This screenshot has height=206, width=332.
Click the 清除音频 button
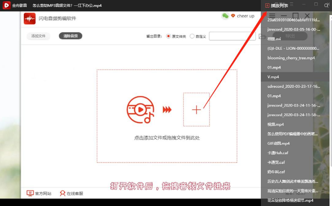tap(70, 36)
